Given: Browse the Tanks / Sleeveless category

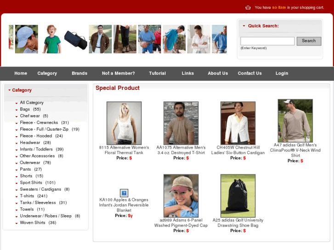Looking at the screenshot, I should tap(43, 203).
